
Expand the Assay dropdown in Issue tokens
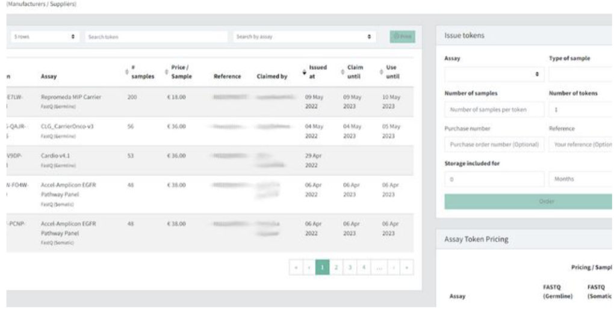coord(494,75)
